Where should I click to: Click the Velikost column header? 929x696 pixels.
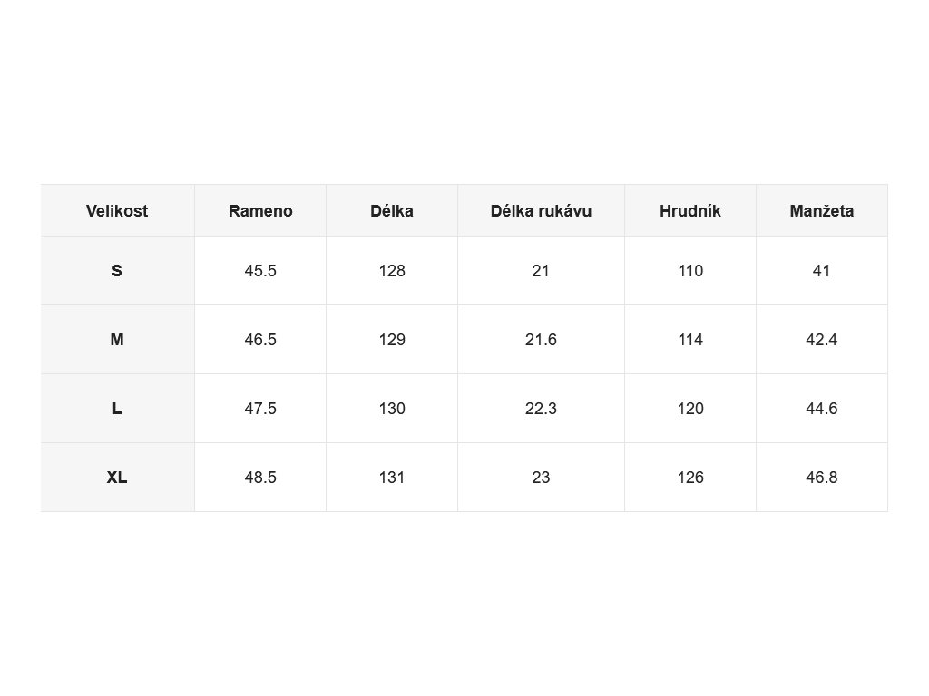pos(117,210)
